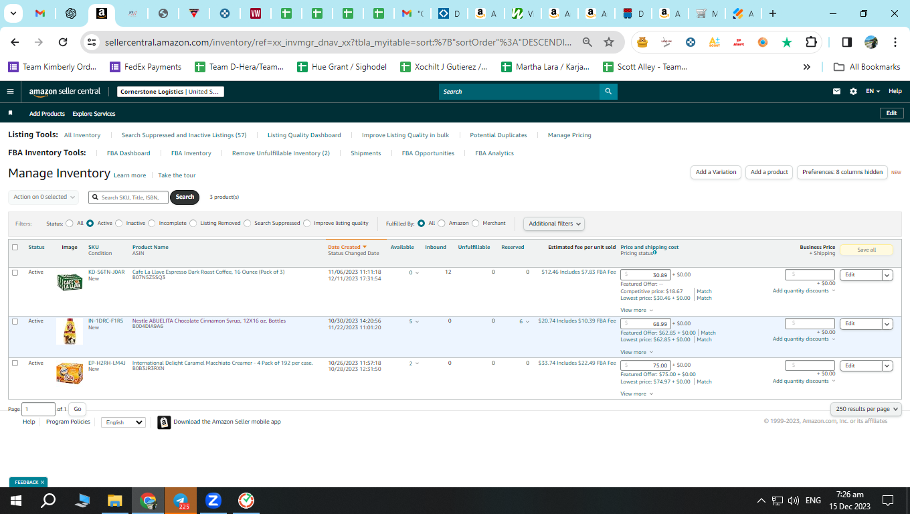Screen dimensions: 910x514
Task: Open the messages envelope icon
Action: tap(836, 92)
